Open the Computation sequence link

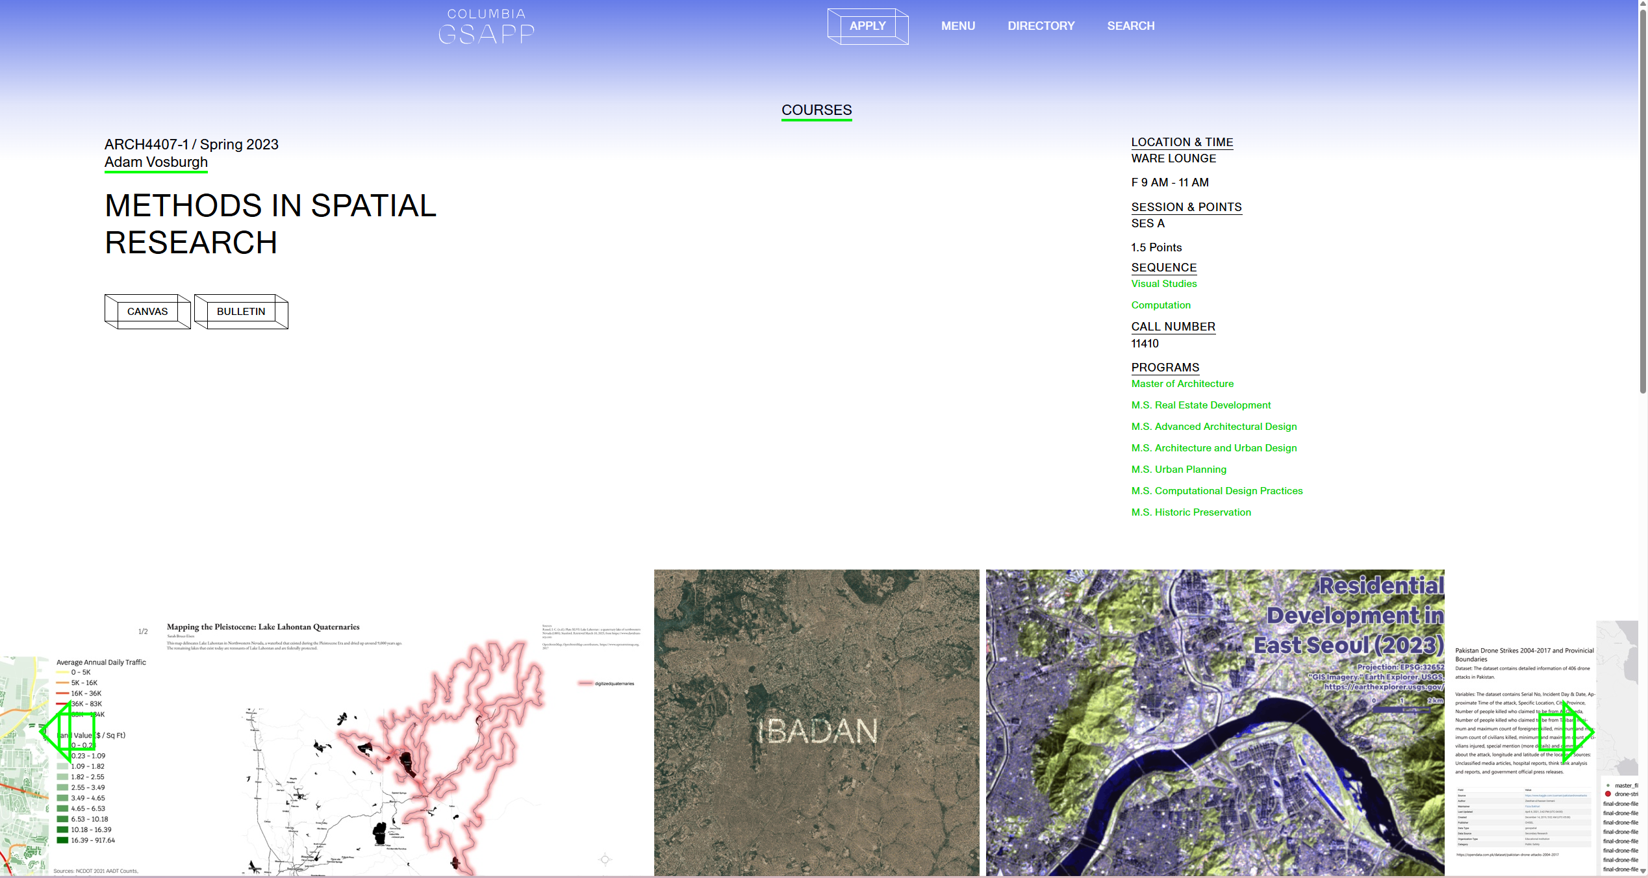[x=1161, y=305]
